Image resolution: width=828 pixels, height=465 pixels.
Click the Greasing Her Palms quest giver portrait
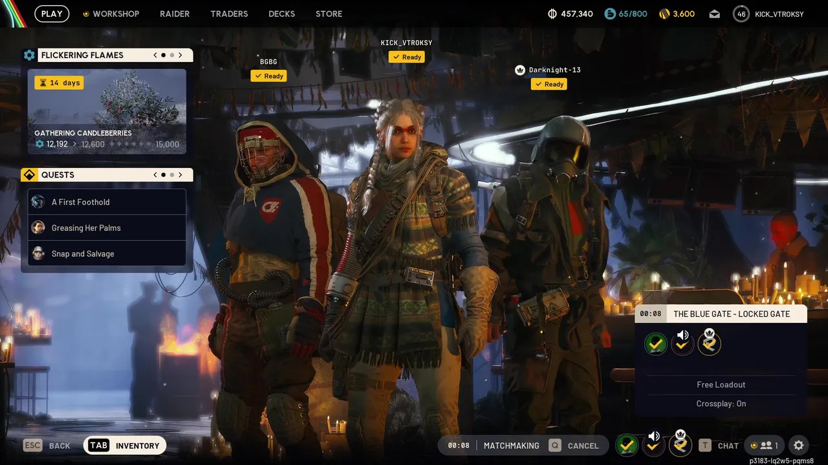pos(38,228)
